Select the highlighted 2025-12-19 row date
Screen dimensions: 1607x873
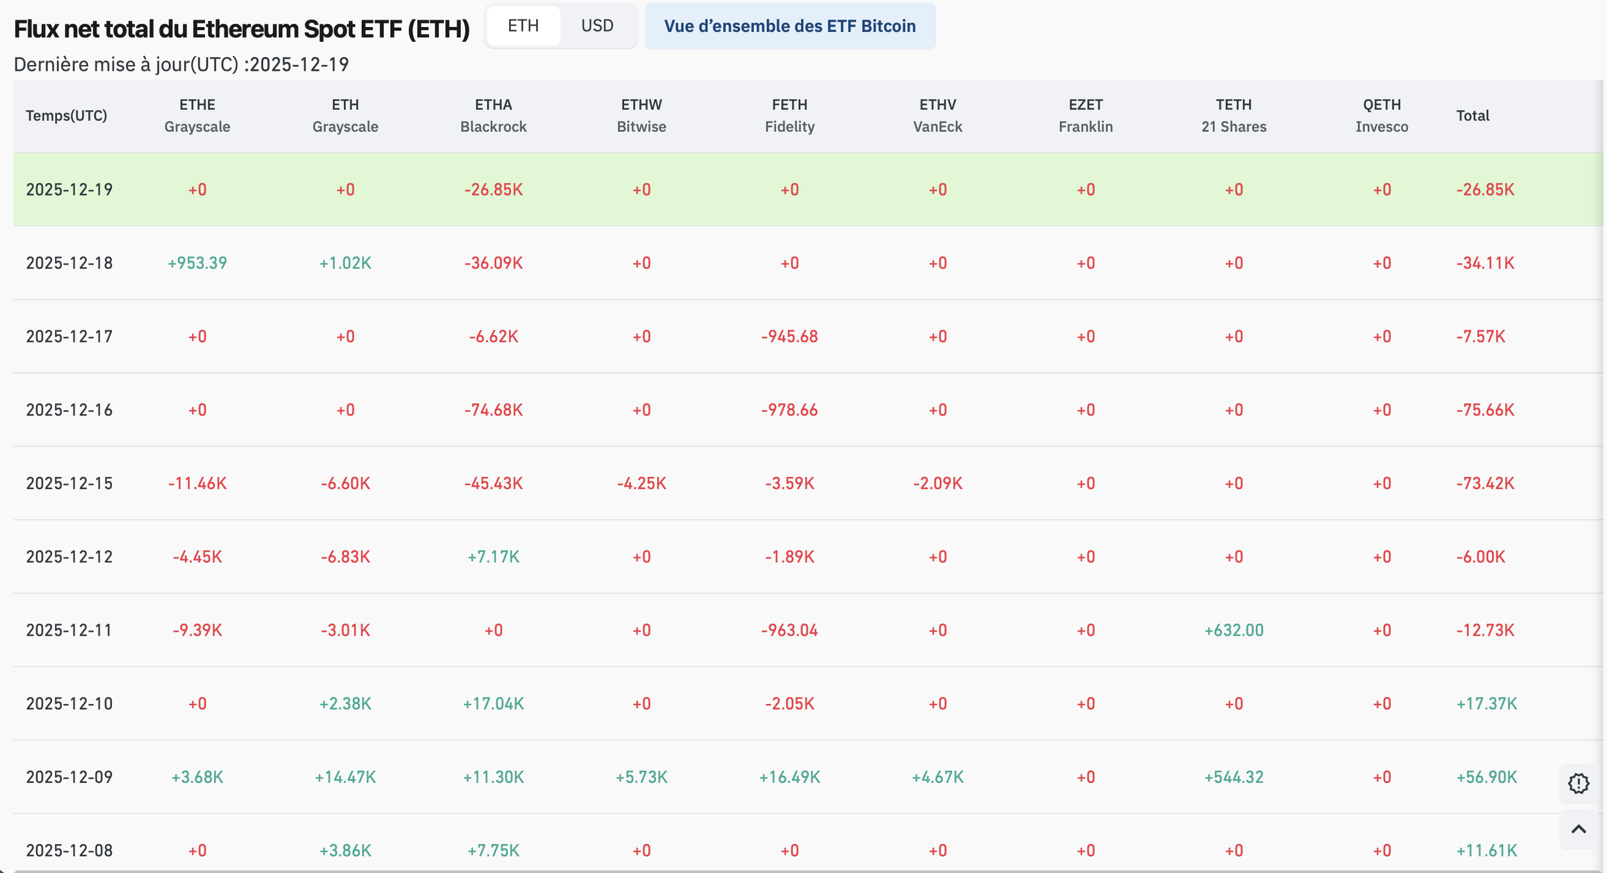point(69,190)
